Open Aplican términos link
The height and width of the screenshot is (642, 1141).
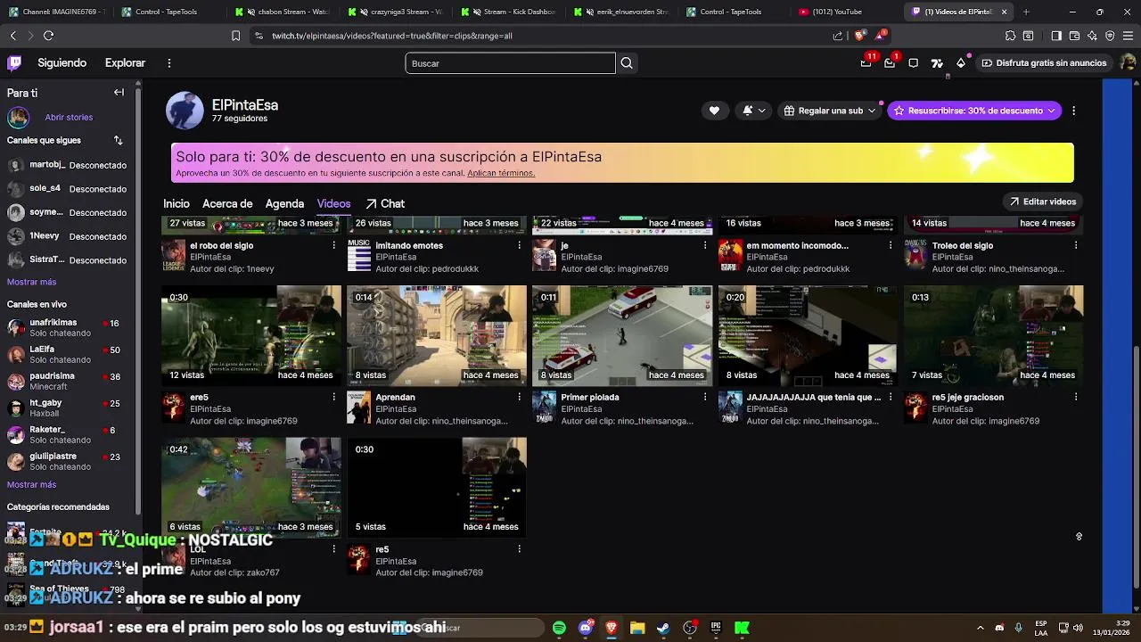[501, 173]
